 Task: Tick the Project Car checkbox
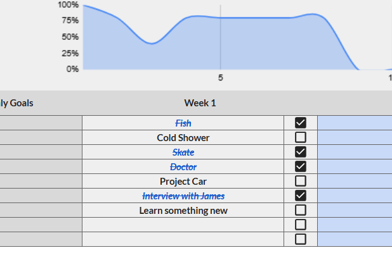(301, 181)
